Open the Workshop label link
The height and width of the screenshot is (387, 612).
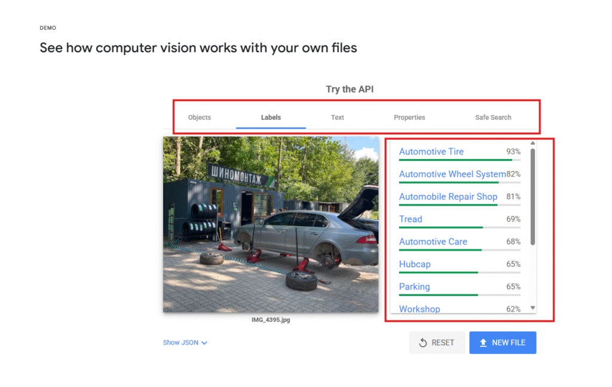419,309
